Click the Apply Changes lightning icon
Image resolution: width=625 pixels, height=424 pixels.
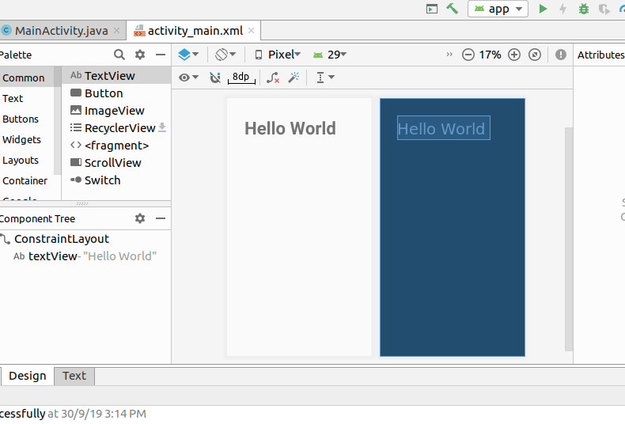click(562, 9)
